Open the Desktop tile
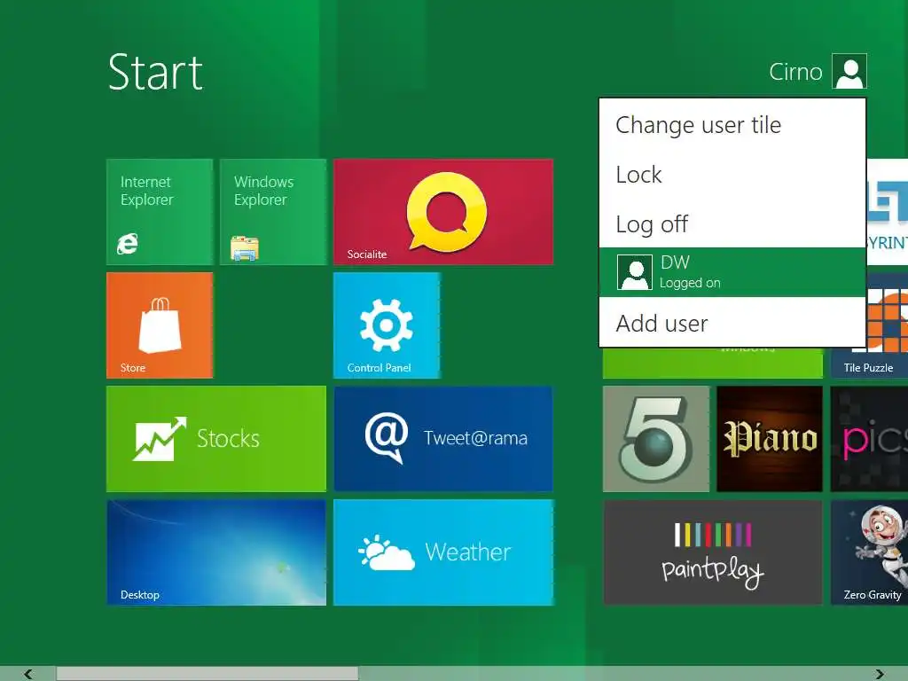Viewport: 908px width, 681px height. [x=216, y=553]
